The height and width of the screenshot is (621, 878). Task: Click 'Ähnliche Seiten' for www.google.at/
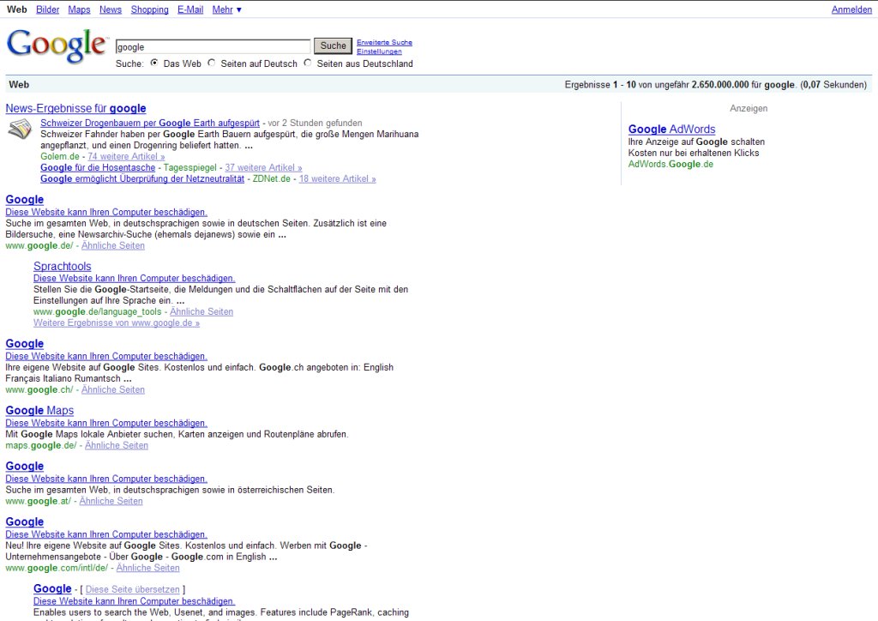click(111, 501)
